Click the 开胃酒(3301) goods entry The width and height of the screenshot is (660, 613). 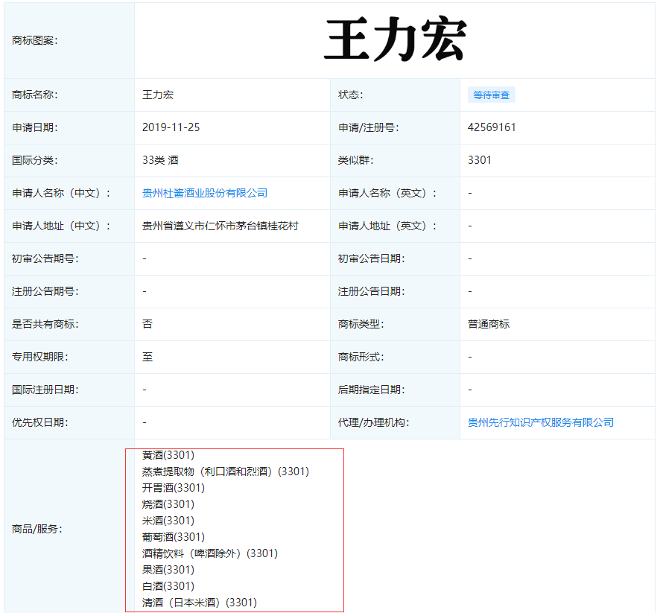pyautogui.click(x=174, y=488)
